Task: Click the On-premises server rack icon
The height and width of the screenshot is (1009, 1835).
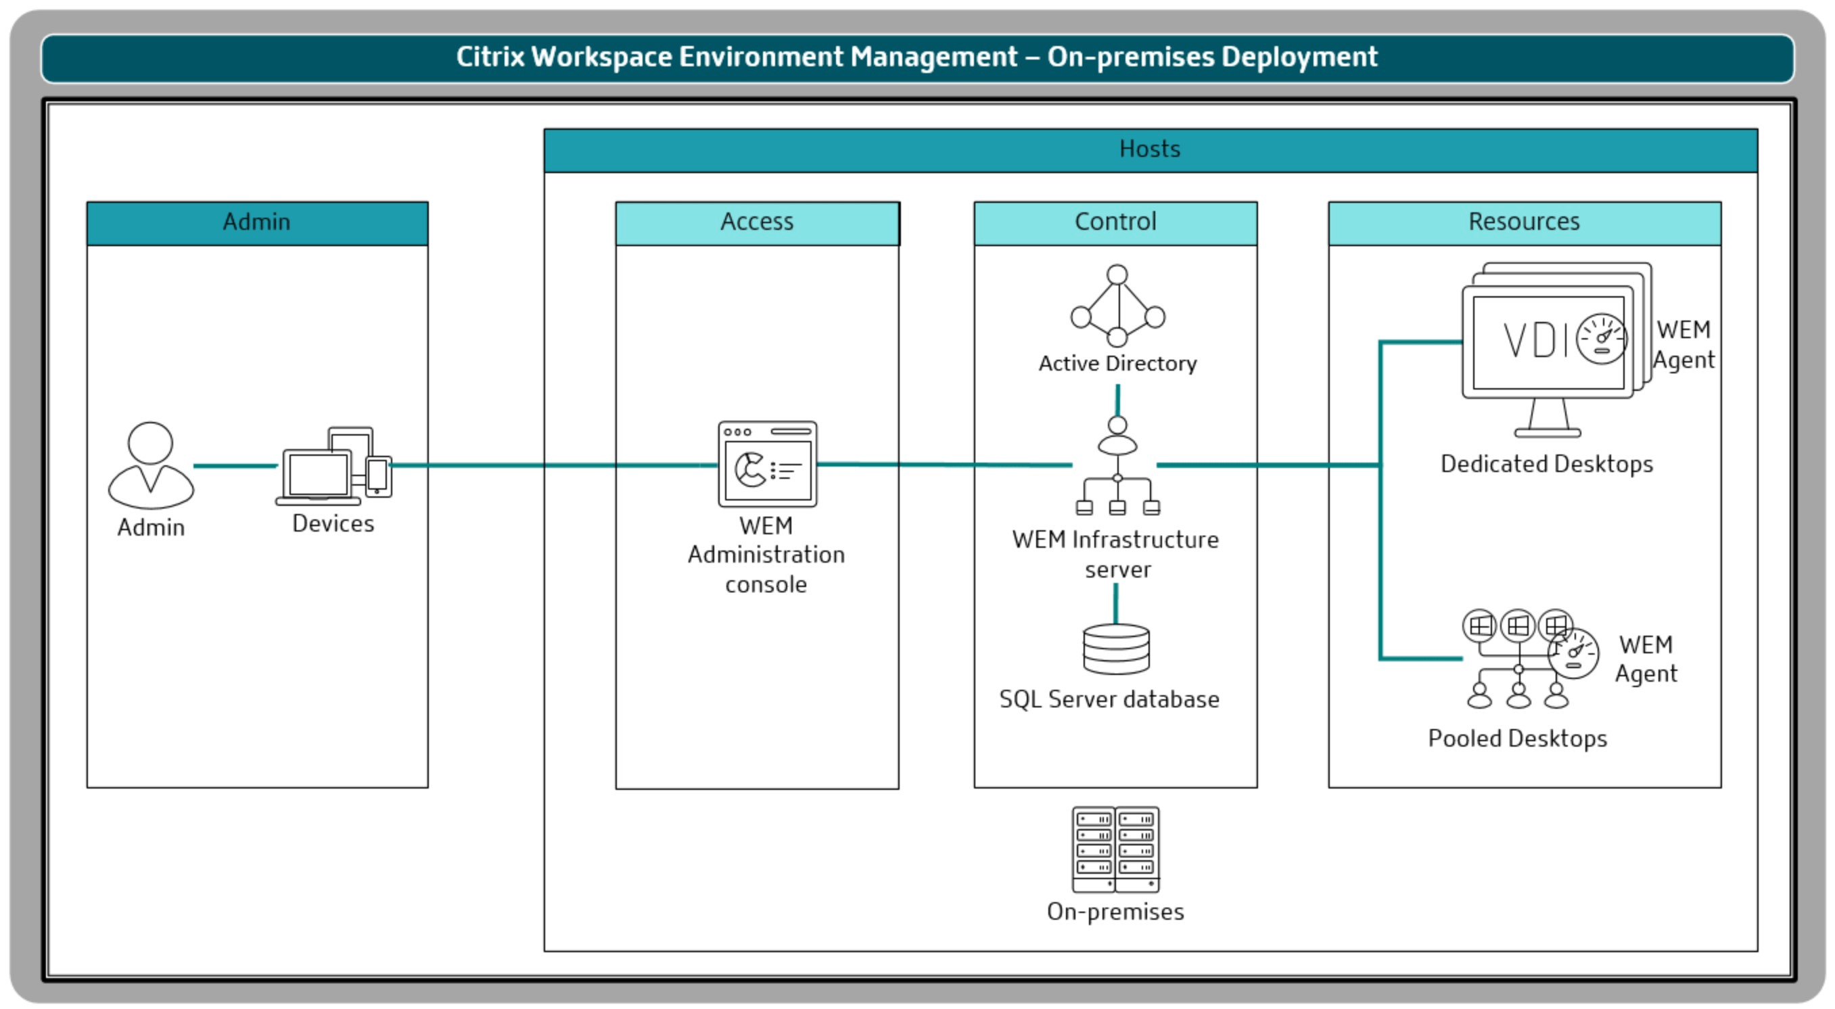Action: 1115,851
